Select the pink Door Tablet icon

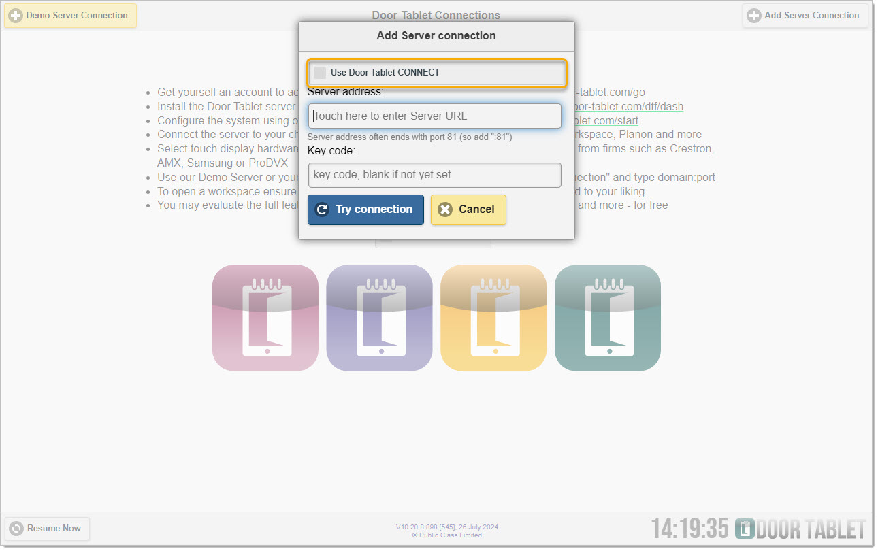click(x=265, y=318)
